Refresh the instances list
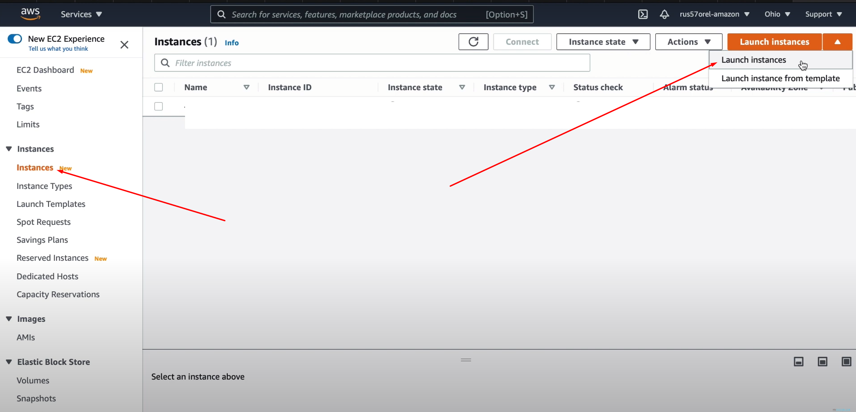The width and height of the screenshot is (856, 412). coord(473,42)
